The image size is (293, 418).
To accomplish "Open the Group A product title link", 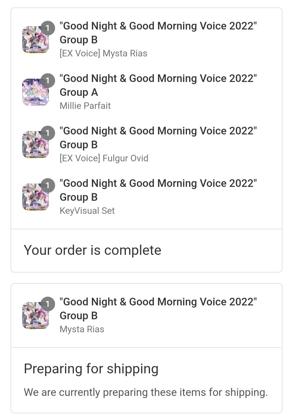I will coord(158,85).
